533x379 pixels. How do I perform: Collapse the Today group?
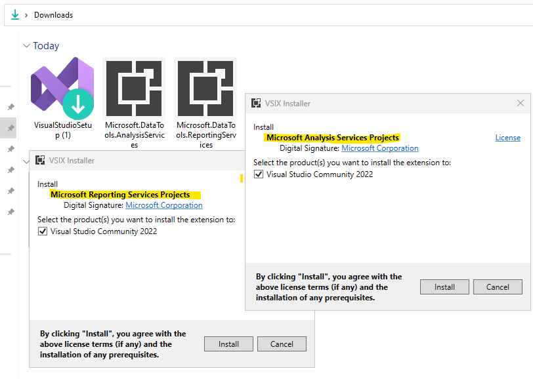coord(26,45)
